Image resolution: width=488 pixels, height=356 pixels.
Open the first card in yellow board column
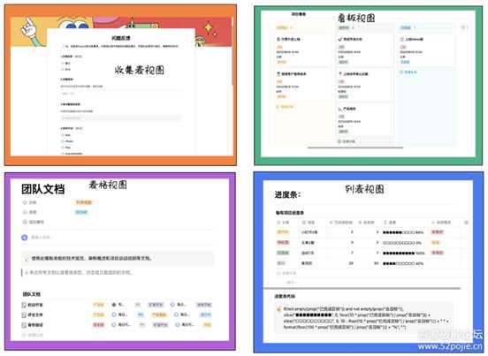click(x=302, y=50)
